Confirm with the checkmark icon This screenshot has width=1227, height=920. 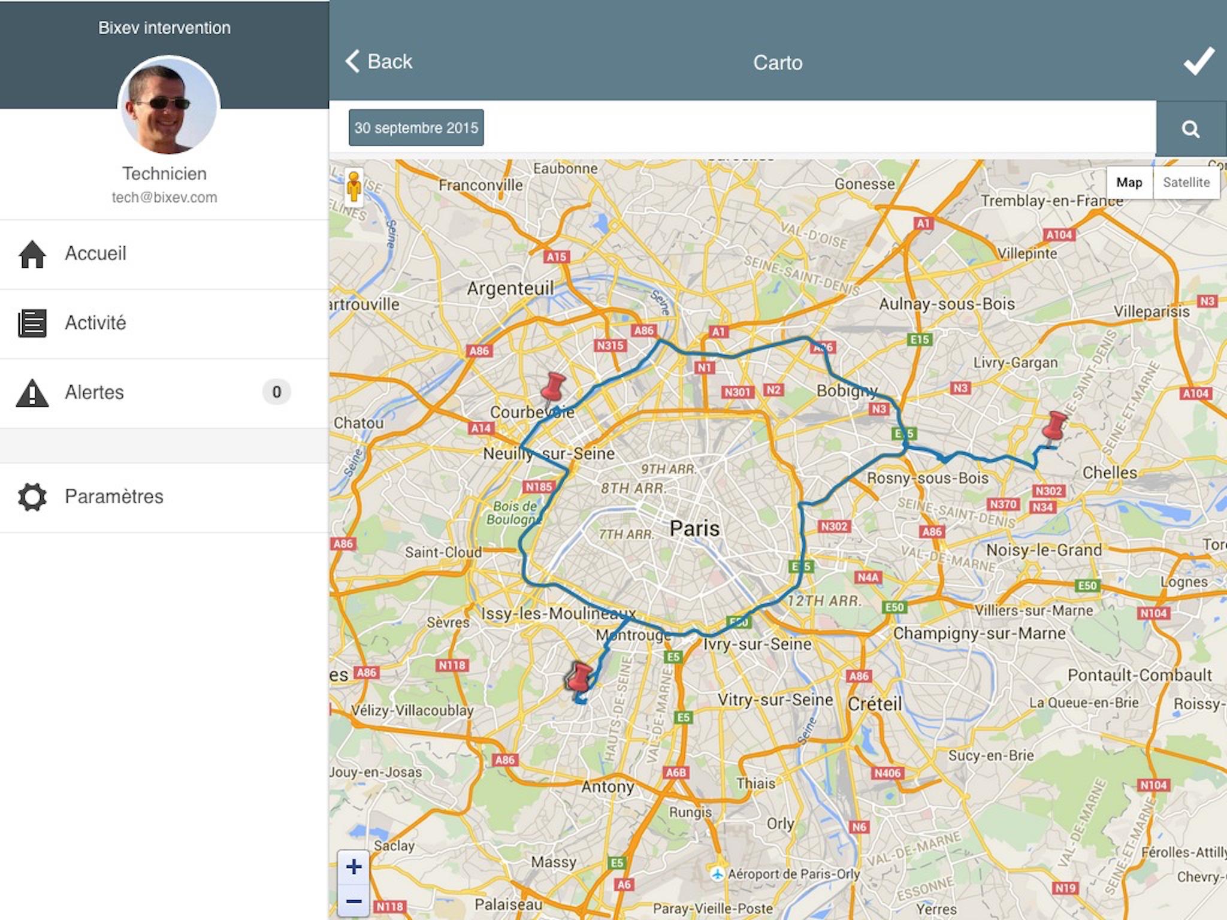pyautogui.click(x=1199, y=61)
